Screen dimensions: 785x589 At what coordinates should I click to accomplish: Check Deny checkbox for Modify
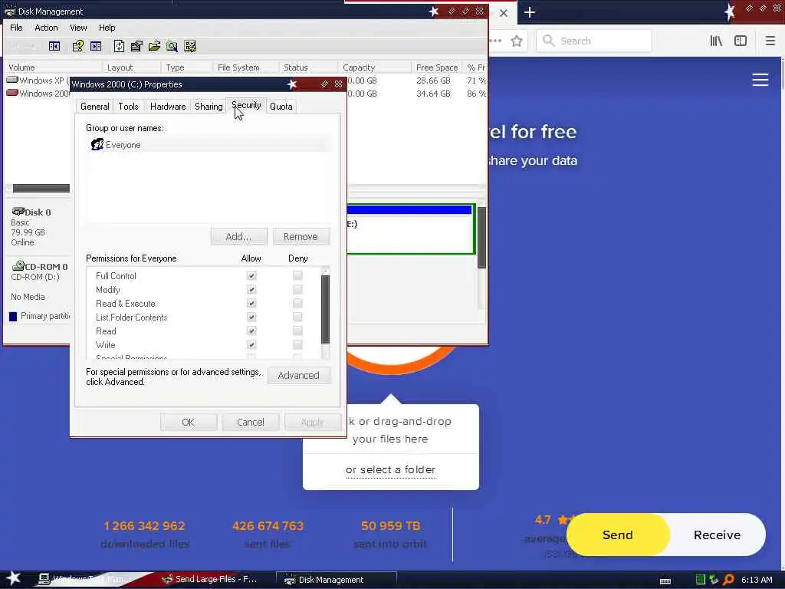click(x=297, y=289)
